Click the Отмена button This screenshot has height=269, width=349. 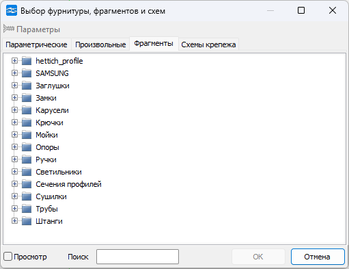(x=318, y=257)
